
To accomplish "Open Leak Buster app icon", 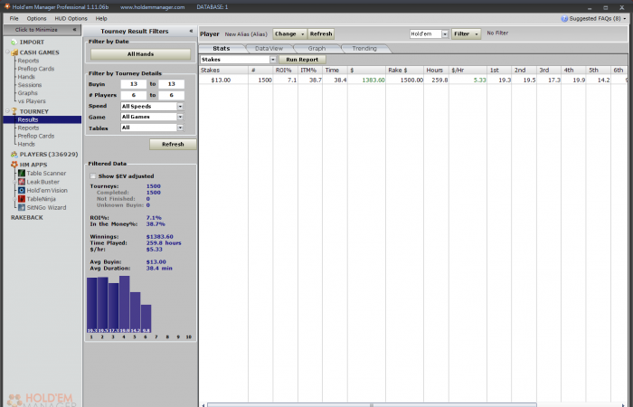I will pyautogui.click(x=22, y=182).
